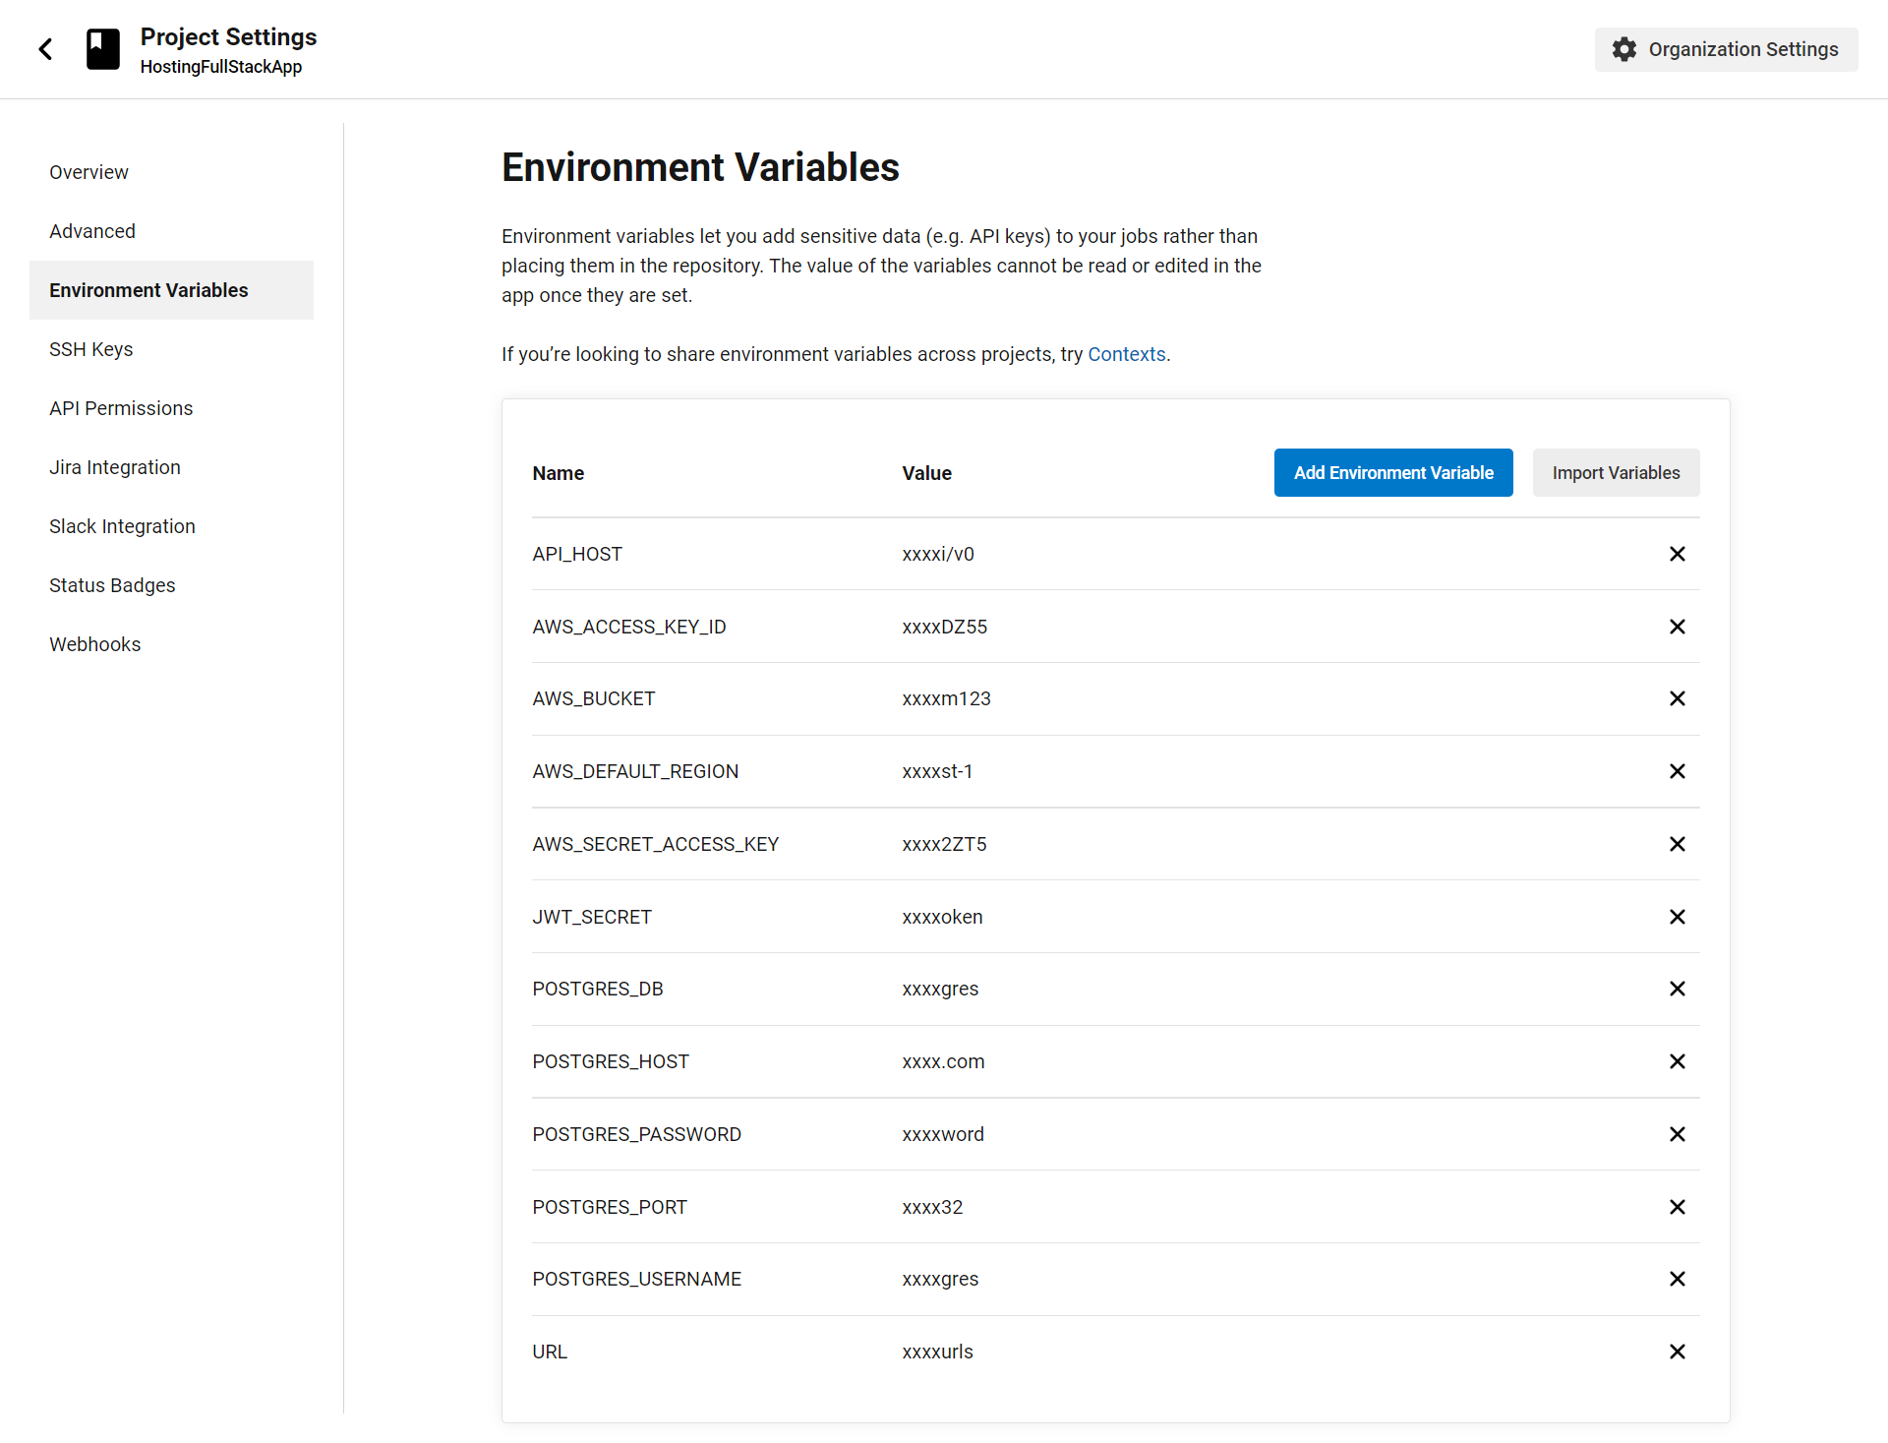Delete the POSTGRES_PORT variable

[x=1677, y=1207]
